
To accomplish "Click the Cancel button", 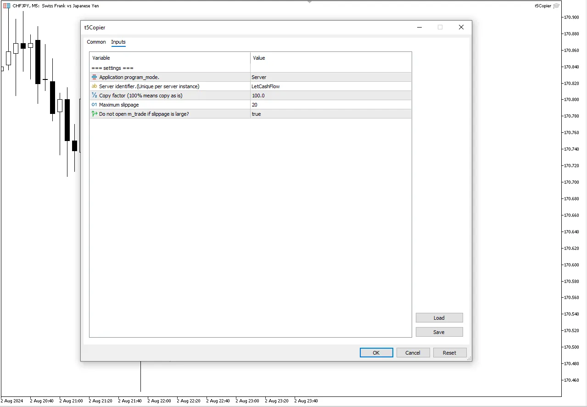I will (413, 353).
